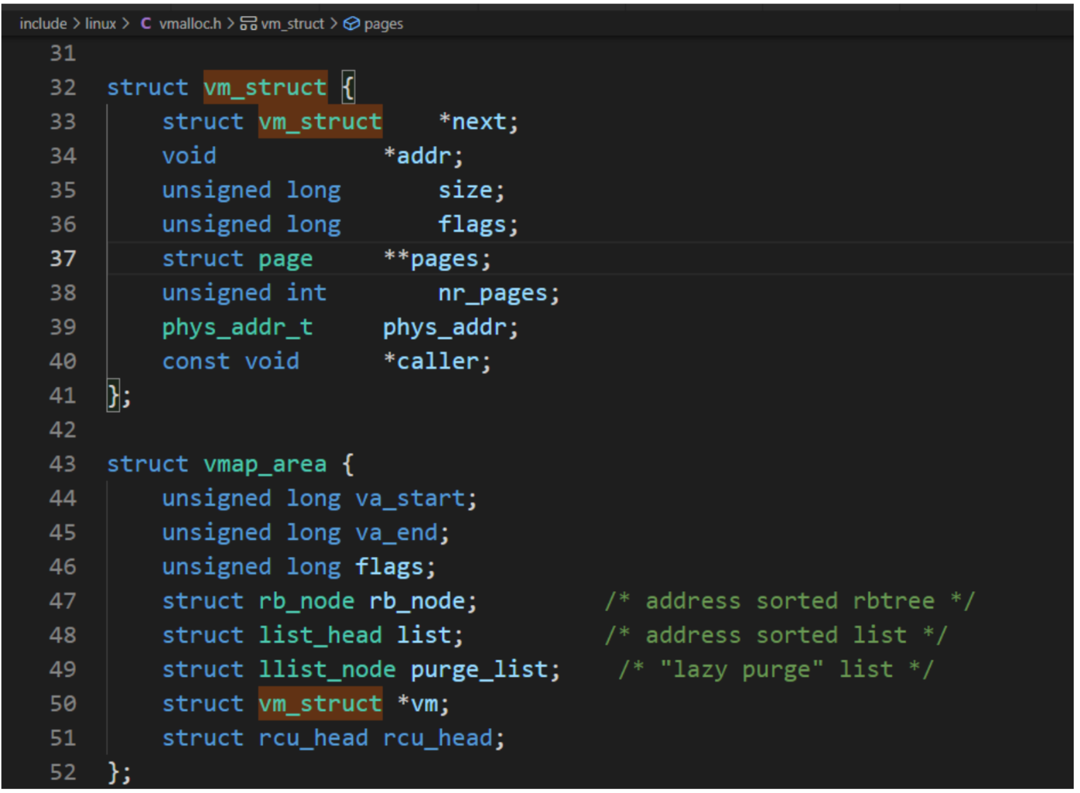
Task: Click the opening brace on line 32
Action: tap(348, 87)
